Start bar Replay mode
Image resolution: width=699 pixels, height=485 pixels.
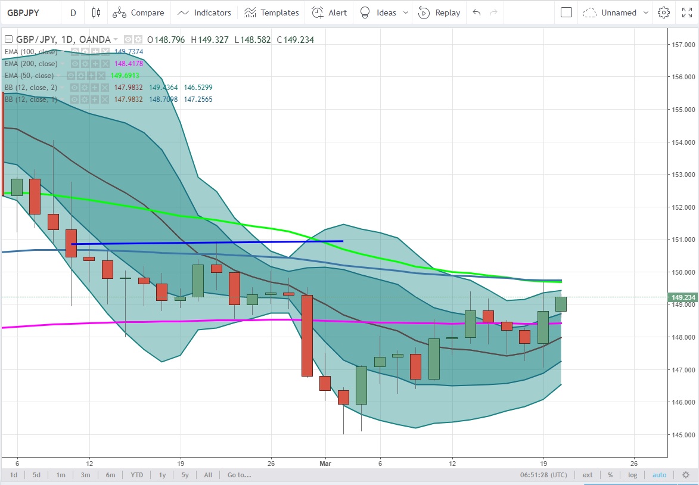pyautogui.click(x=439, y=13)
